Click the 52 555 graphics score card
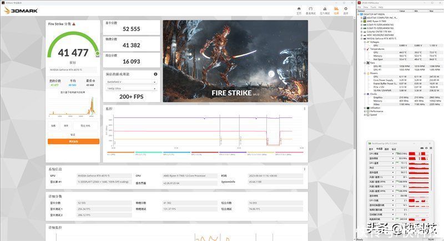The image size is (444, 241). 132,27
